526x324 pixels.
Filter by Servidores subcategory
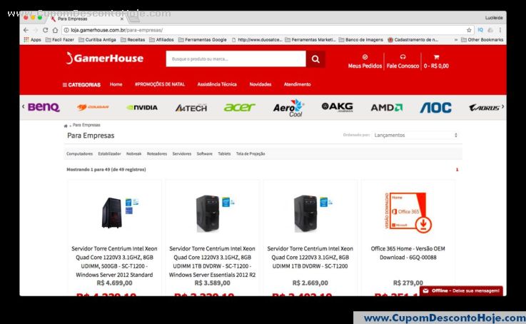(182, 154)
